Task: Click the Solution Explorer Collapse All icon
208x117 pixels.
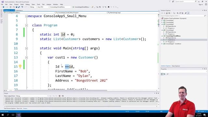Action: (180, 13)
